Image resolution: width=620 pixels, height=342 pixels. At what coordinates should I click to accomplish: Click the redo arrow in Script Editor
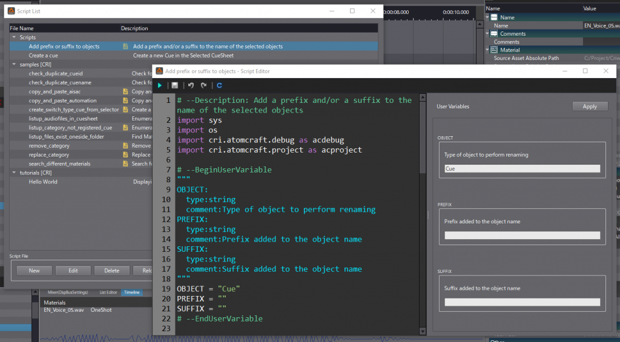tap(204, 86)
